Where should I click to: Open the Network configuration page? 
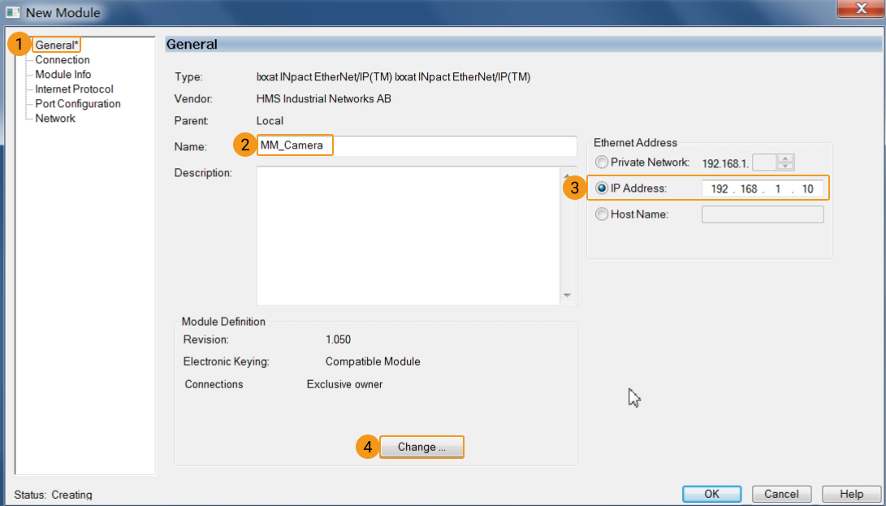click(54, 118)
